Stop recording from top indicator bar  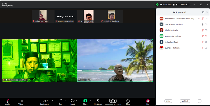177,4
